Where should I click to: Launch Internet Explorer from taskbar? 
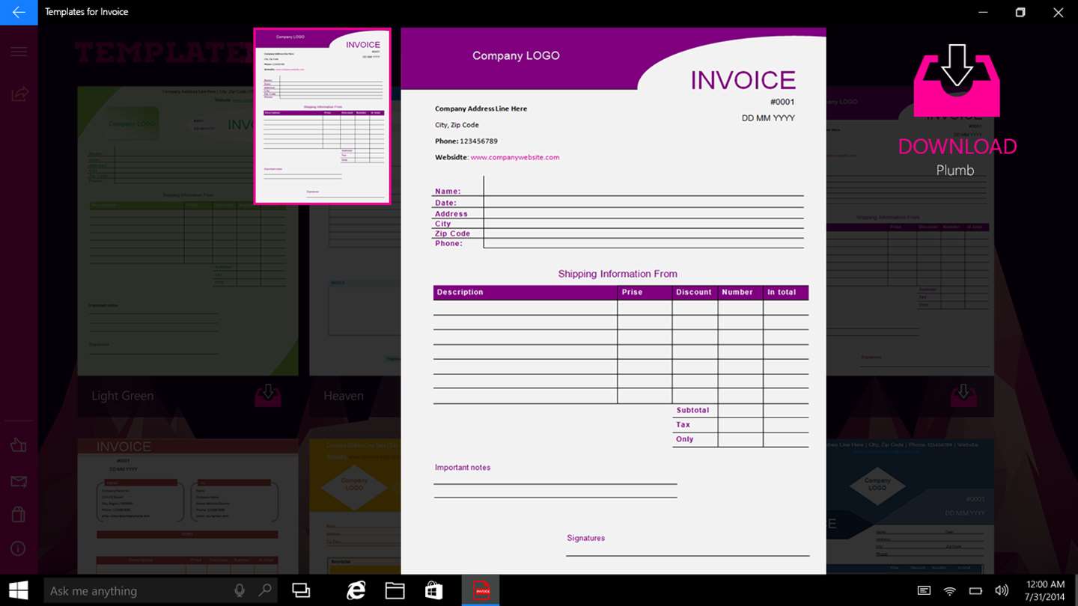356,590
